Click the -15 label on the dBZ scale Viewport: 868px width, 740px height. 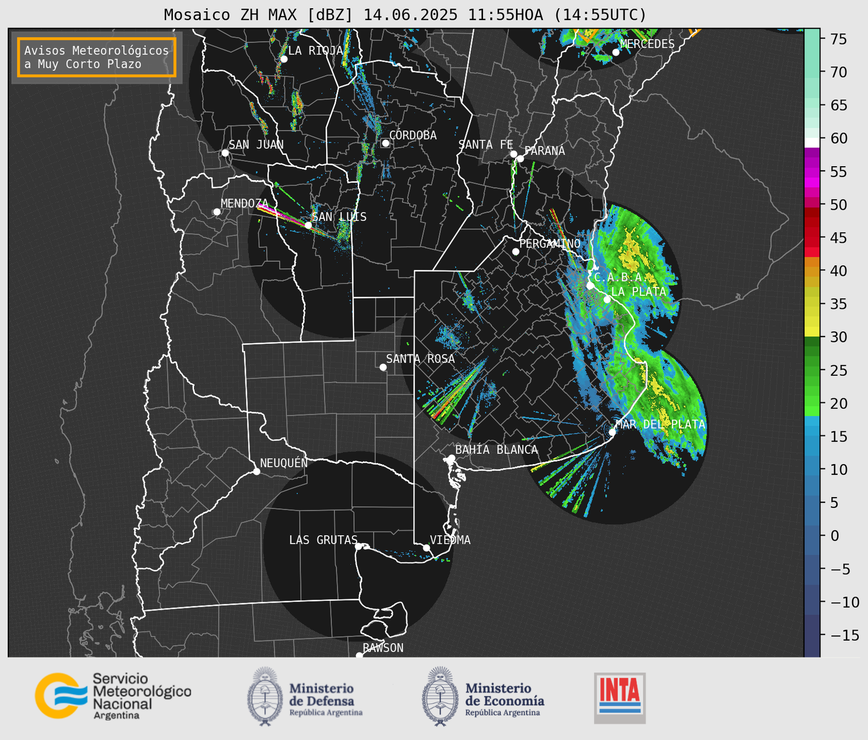click(x=844, y=636)
